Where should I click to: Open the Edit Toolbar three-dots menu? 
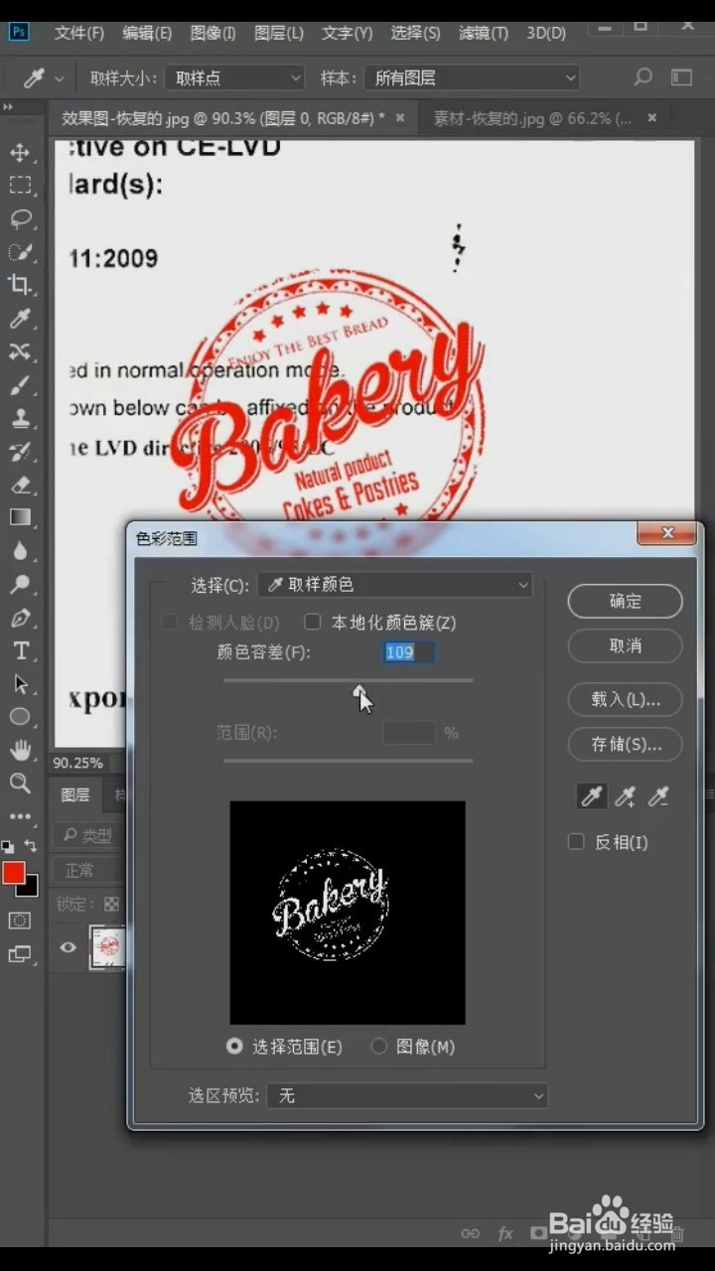[x=20, y=816]
